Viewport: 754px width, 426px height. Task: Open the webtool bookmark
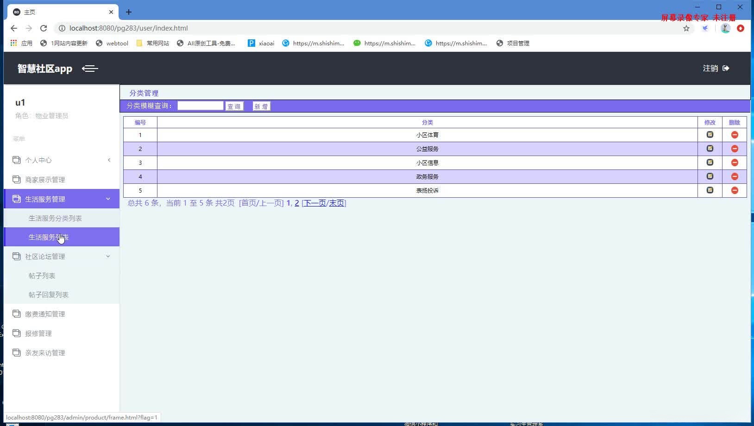click(112, 43)
